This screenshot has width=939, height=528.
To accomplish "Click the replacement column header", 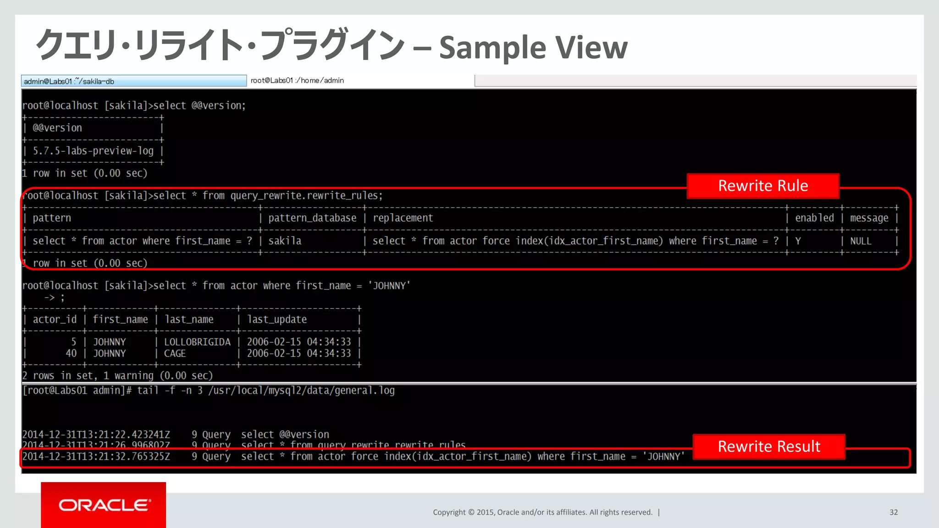I will coord(403,218).
